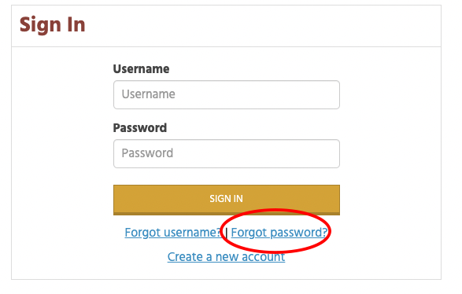
Task: Click into the Password text field
Action: (227, 153)
